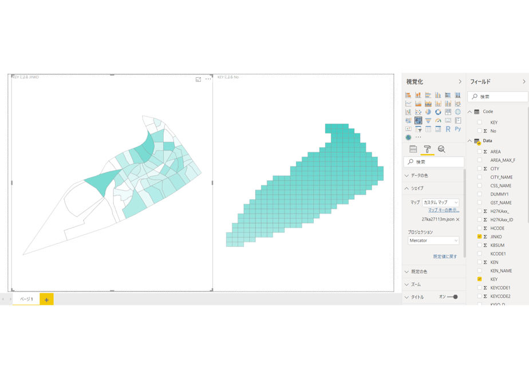The width and height of the screenshot is (529, 378).
Task: Select the Python visual
Action: click(458, 129)
